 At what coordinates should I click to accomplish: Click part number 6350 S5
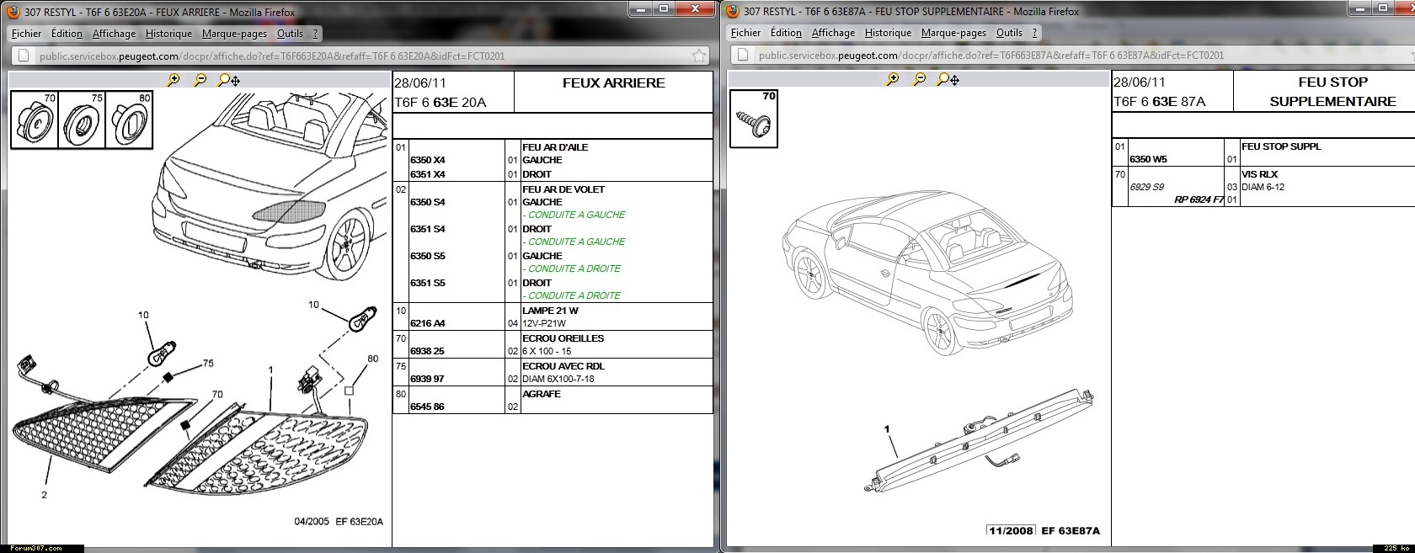tap(427, 256)
